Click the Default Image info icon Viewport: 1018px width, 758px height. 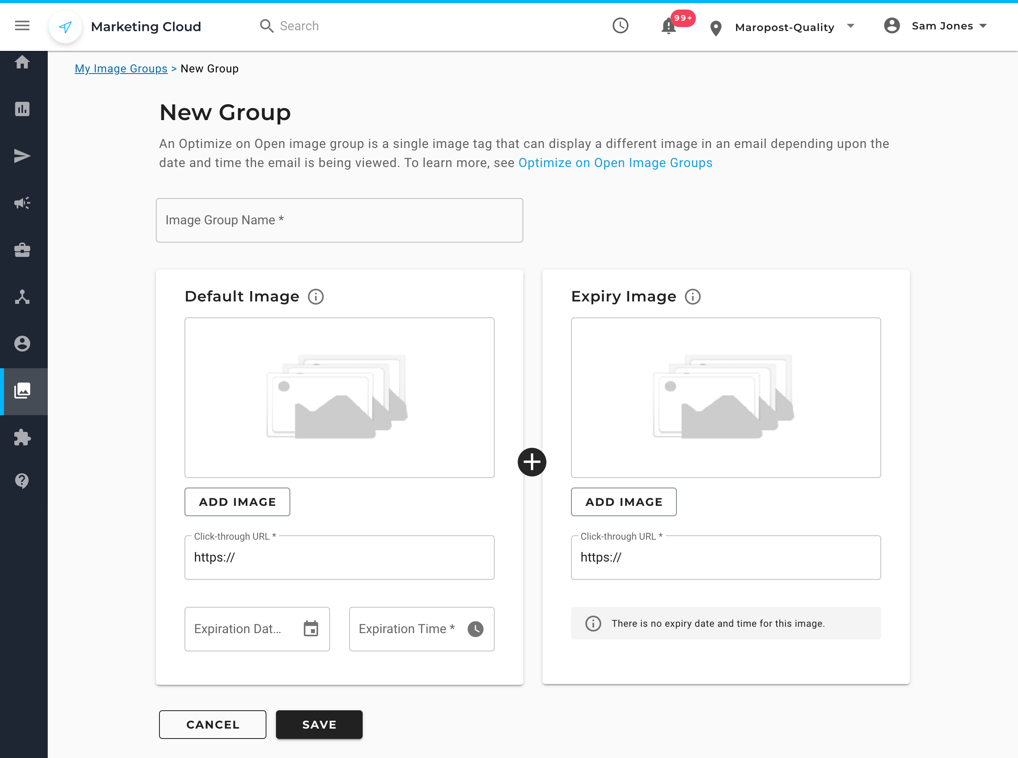pos(316,296)
